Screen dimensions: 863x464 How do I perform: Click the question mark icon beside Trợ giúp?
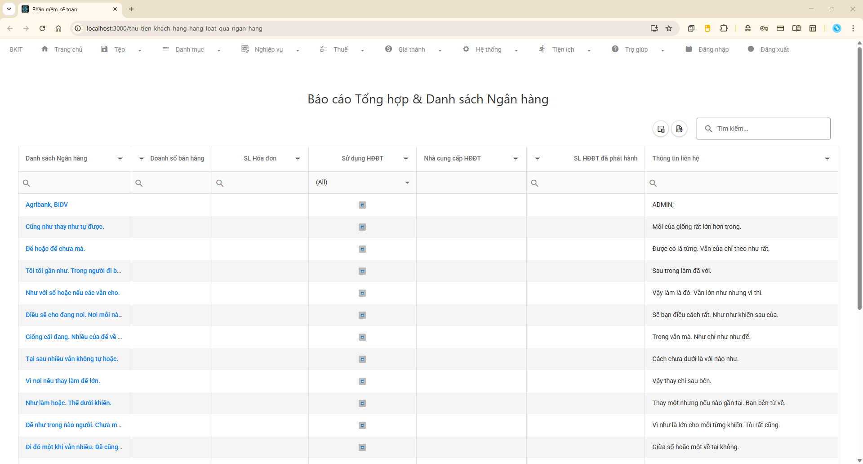click(x=615, y=49)
